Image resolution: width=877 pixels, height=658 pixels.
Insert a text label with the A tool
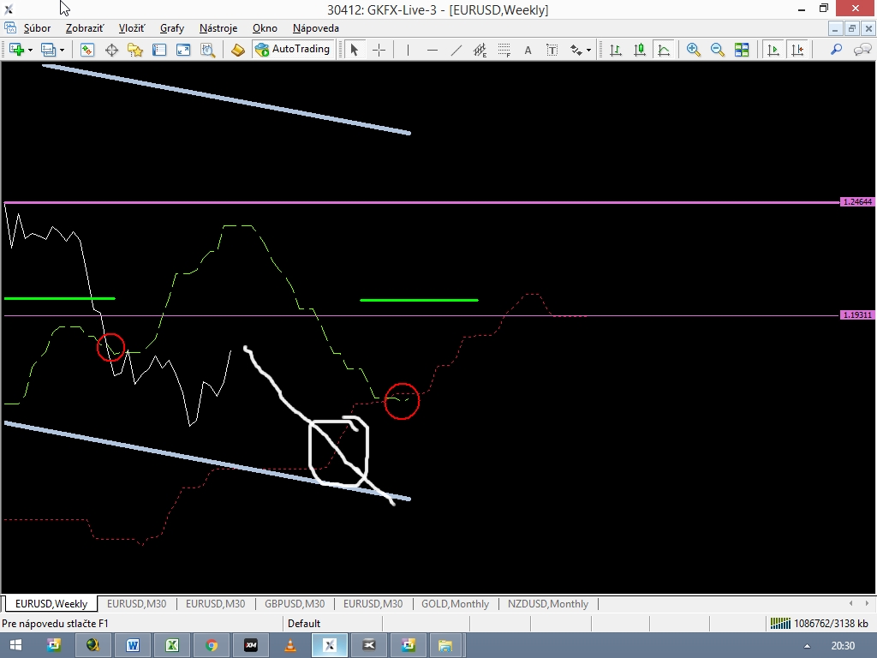pyautogui.click(x=528, y=50)
